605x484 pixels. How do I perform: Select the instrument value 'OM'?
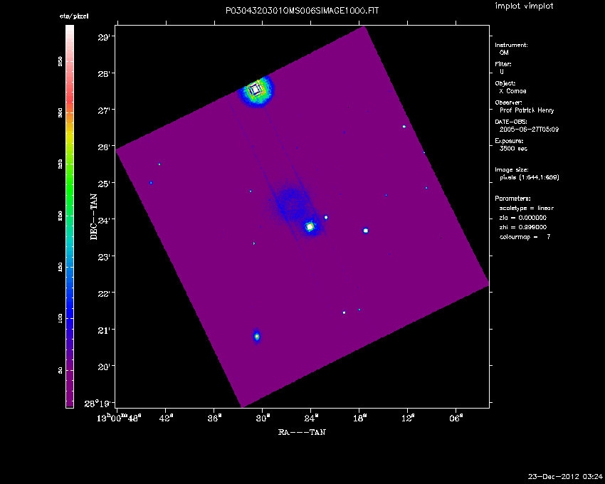[x=504, y=53]
